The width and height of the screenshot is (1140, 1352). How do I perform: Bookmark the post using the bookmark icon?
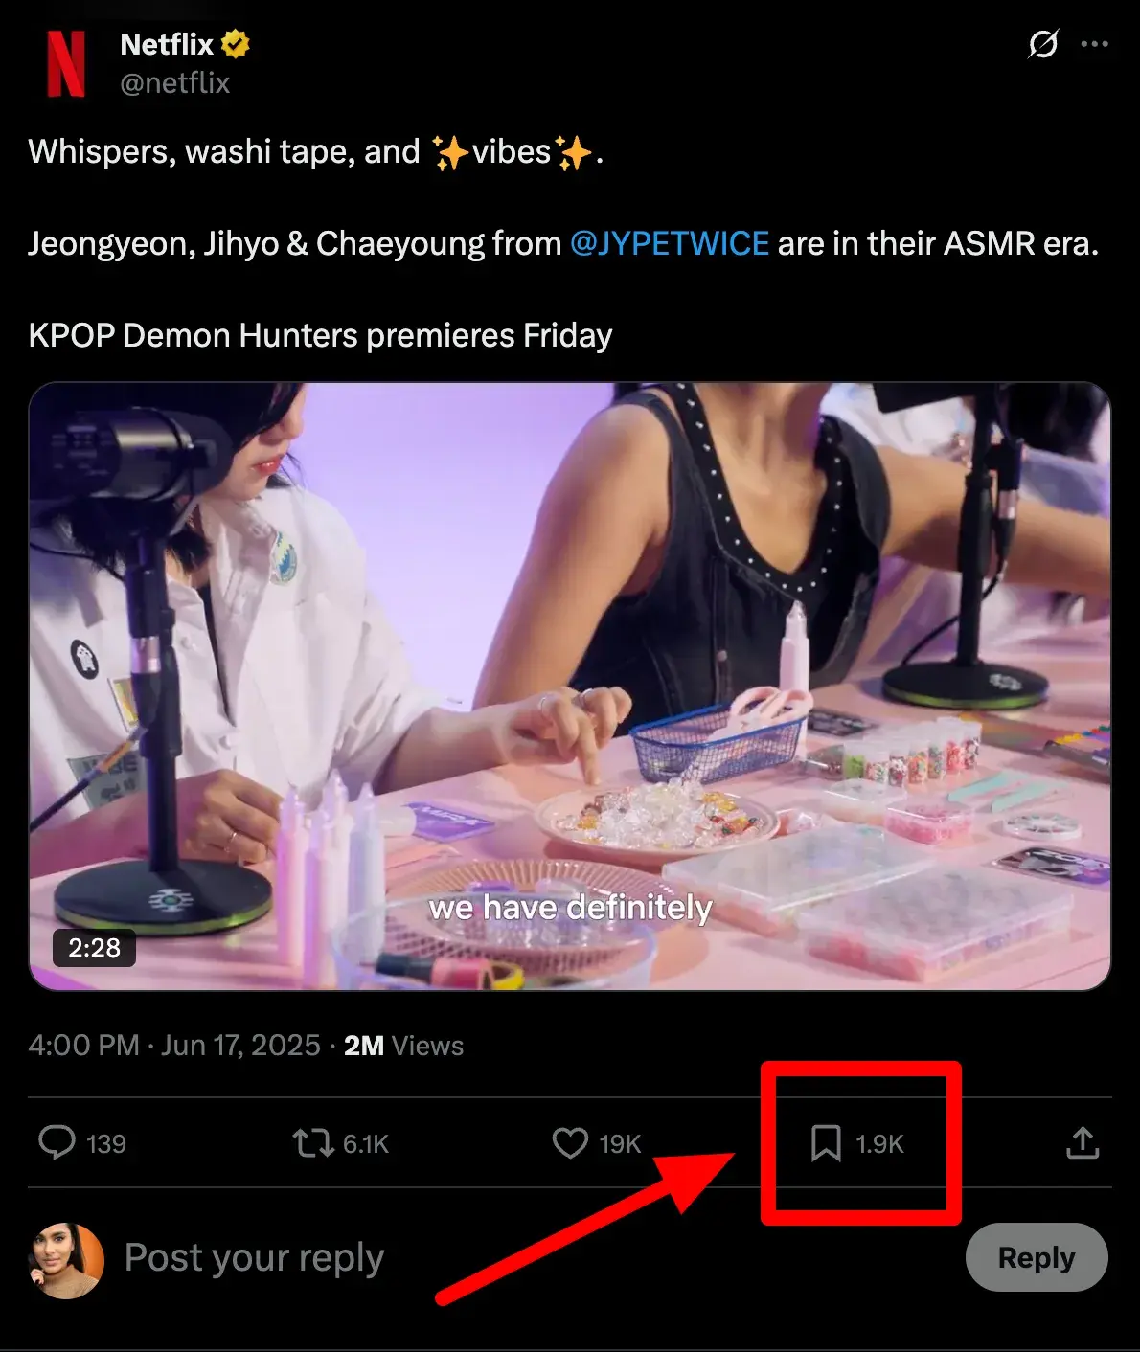click(826, 1143)
